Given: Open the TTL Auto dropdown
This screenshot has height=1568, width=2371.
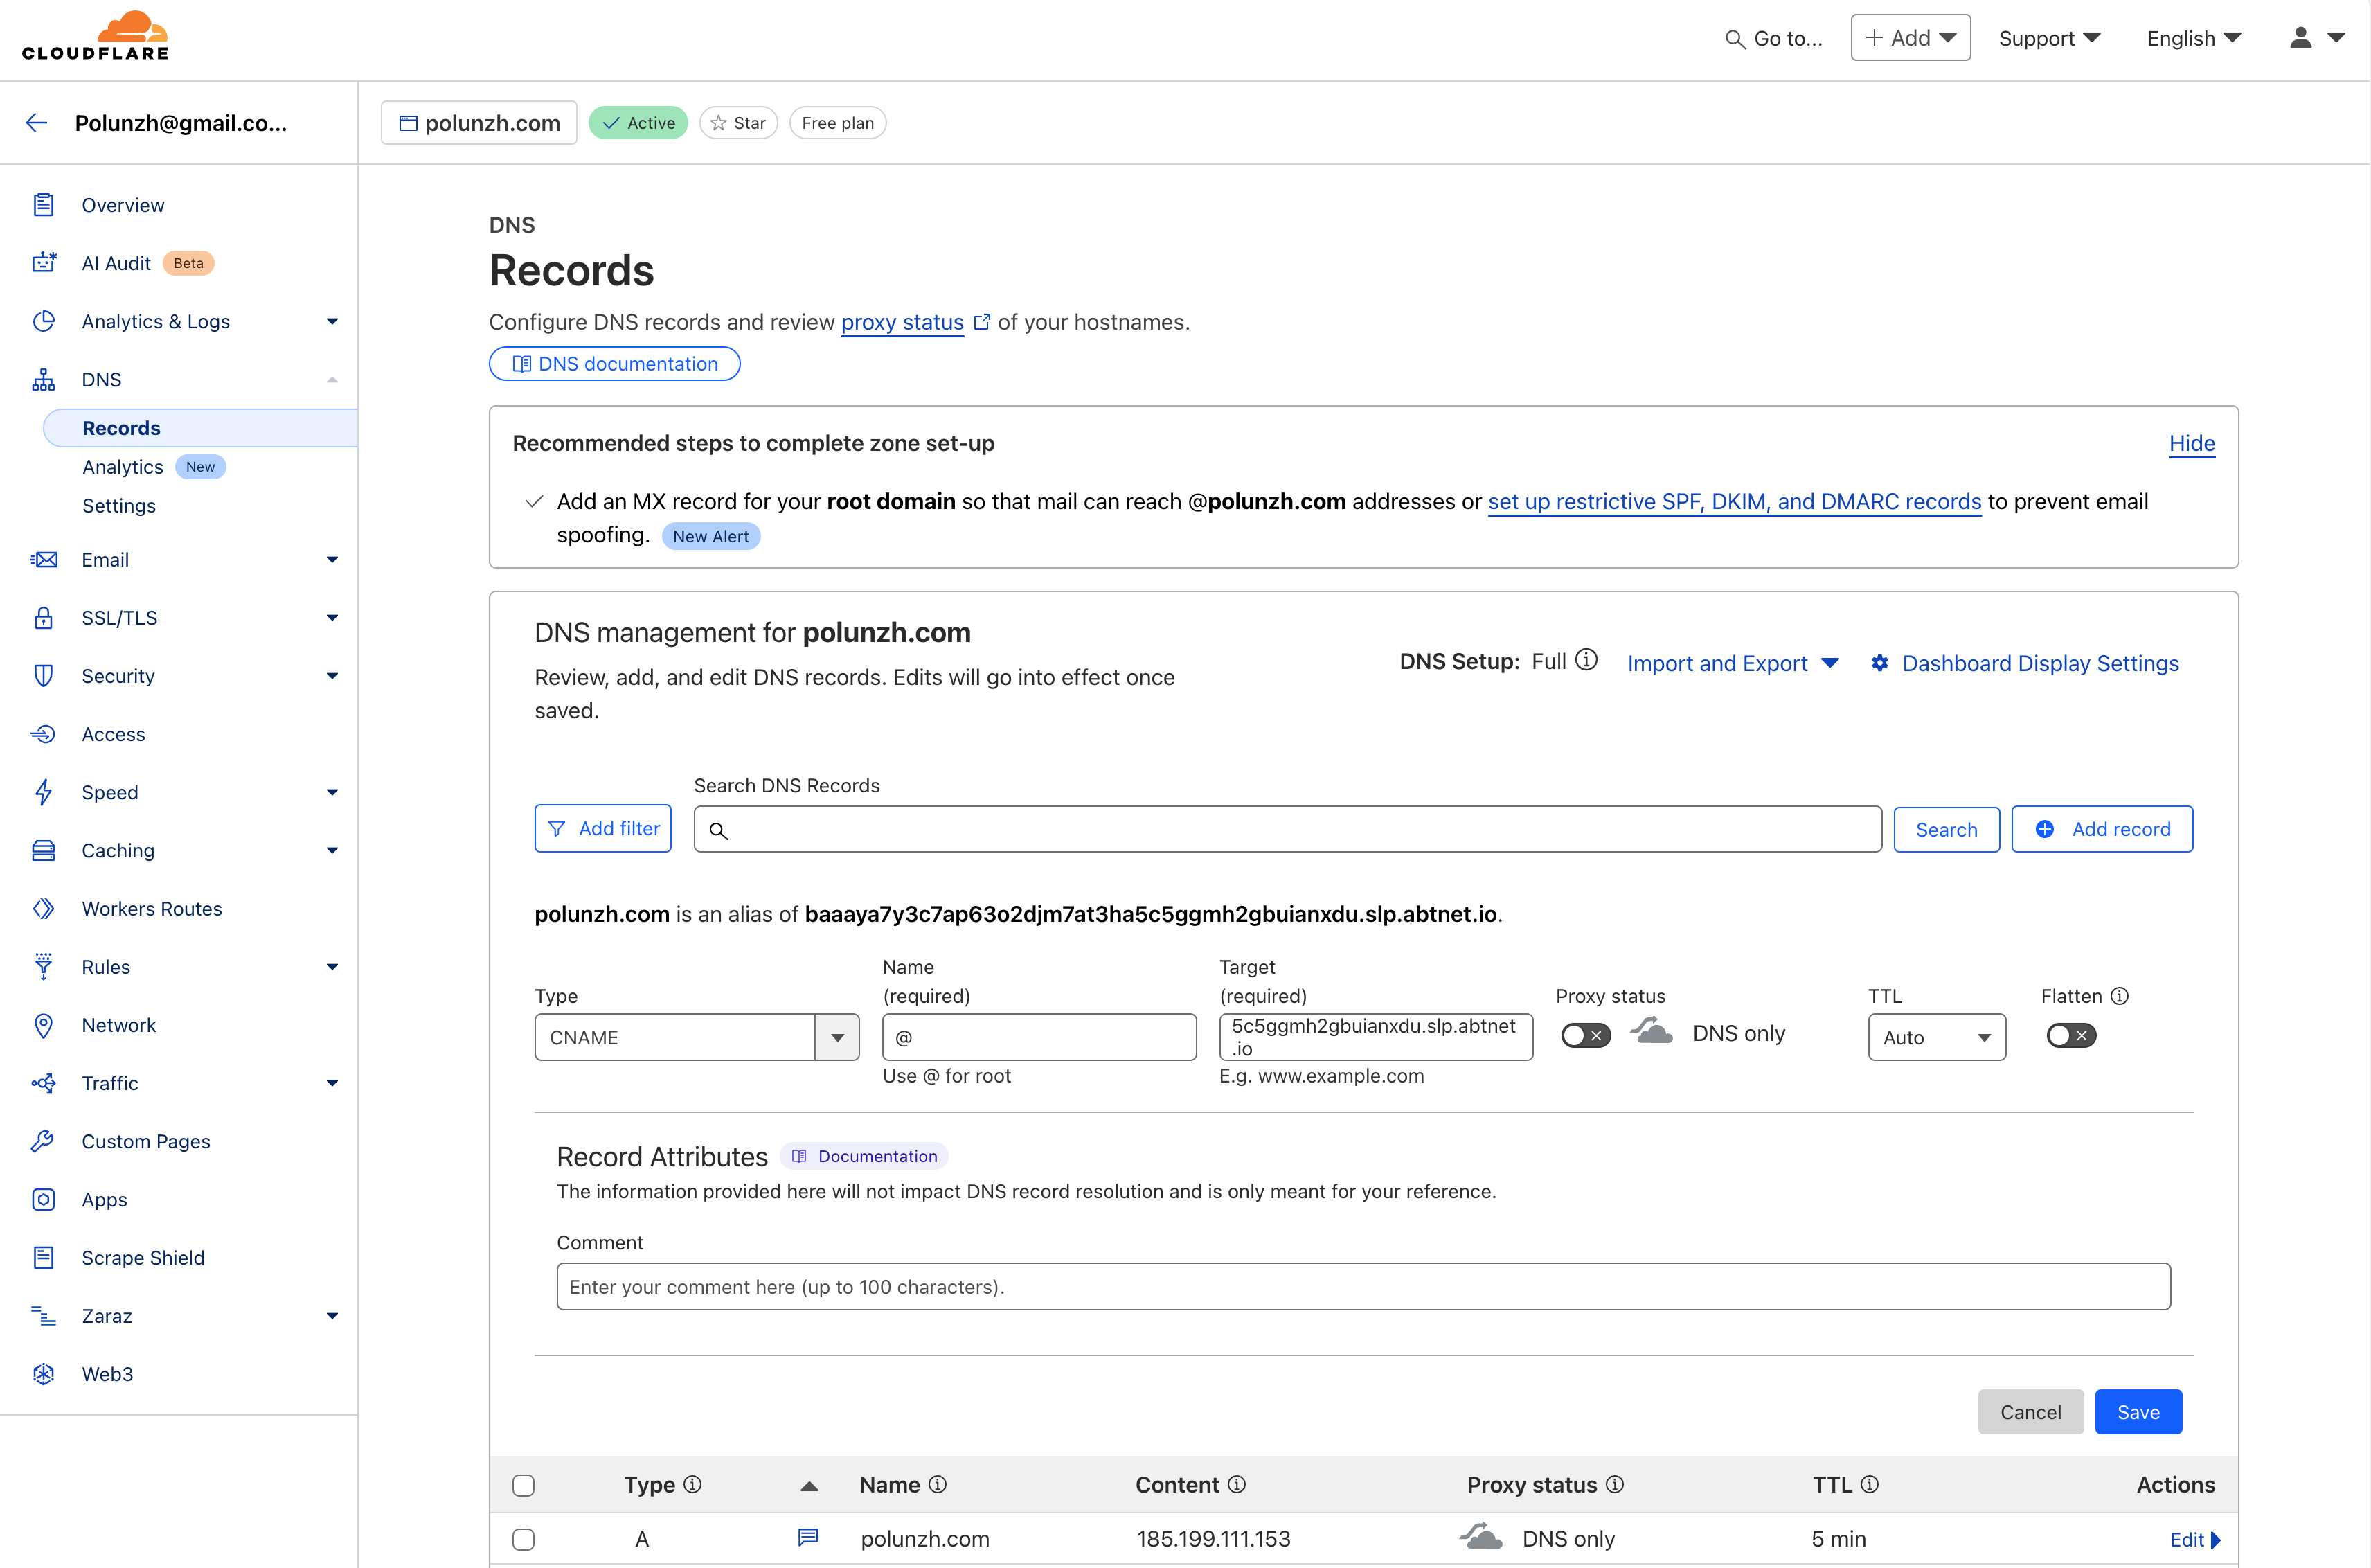Looking at the screenshot, I should click(1936, 1037).
